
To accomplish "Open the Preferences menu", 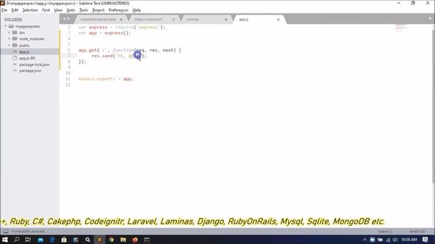I will (118, 10).
